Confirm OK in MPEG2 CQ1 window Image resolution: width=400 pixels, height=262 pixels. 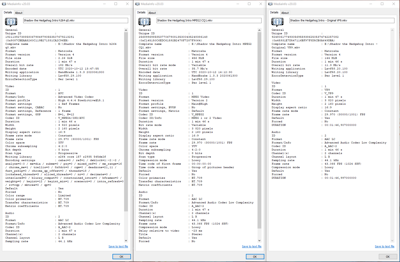[x=255, y=257]
